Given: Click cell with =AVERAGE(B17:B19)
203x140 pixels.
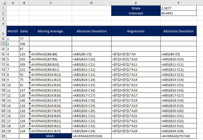Looking at the screenshot, I should click(x=51, y=111).
